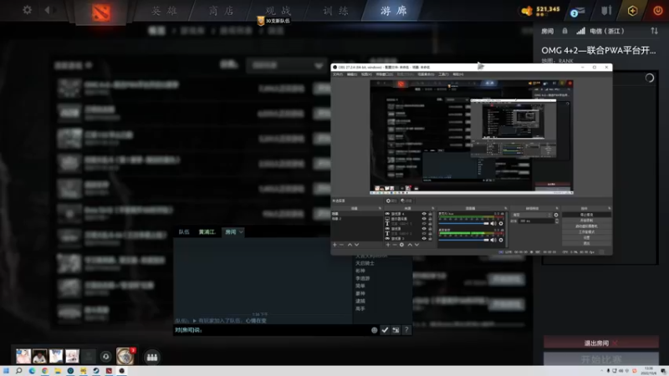Toggle lock on second OBS source row
The height and width of the screenshot is (376, 669).
click(430, 219)
